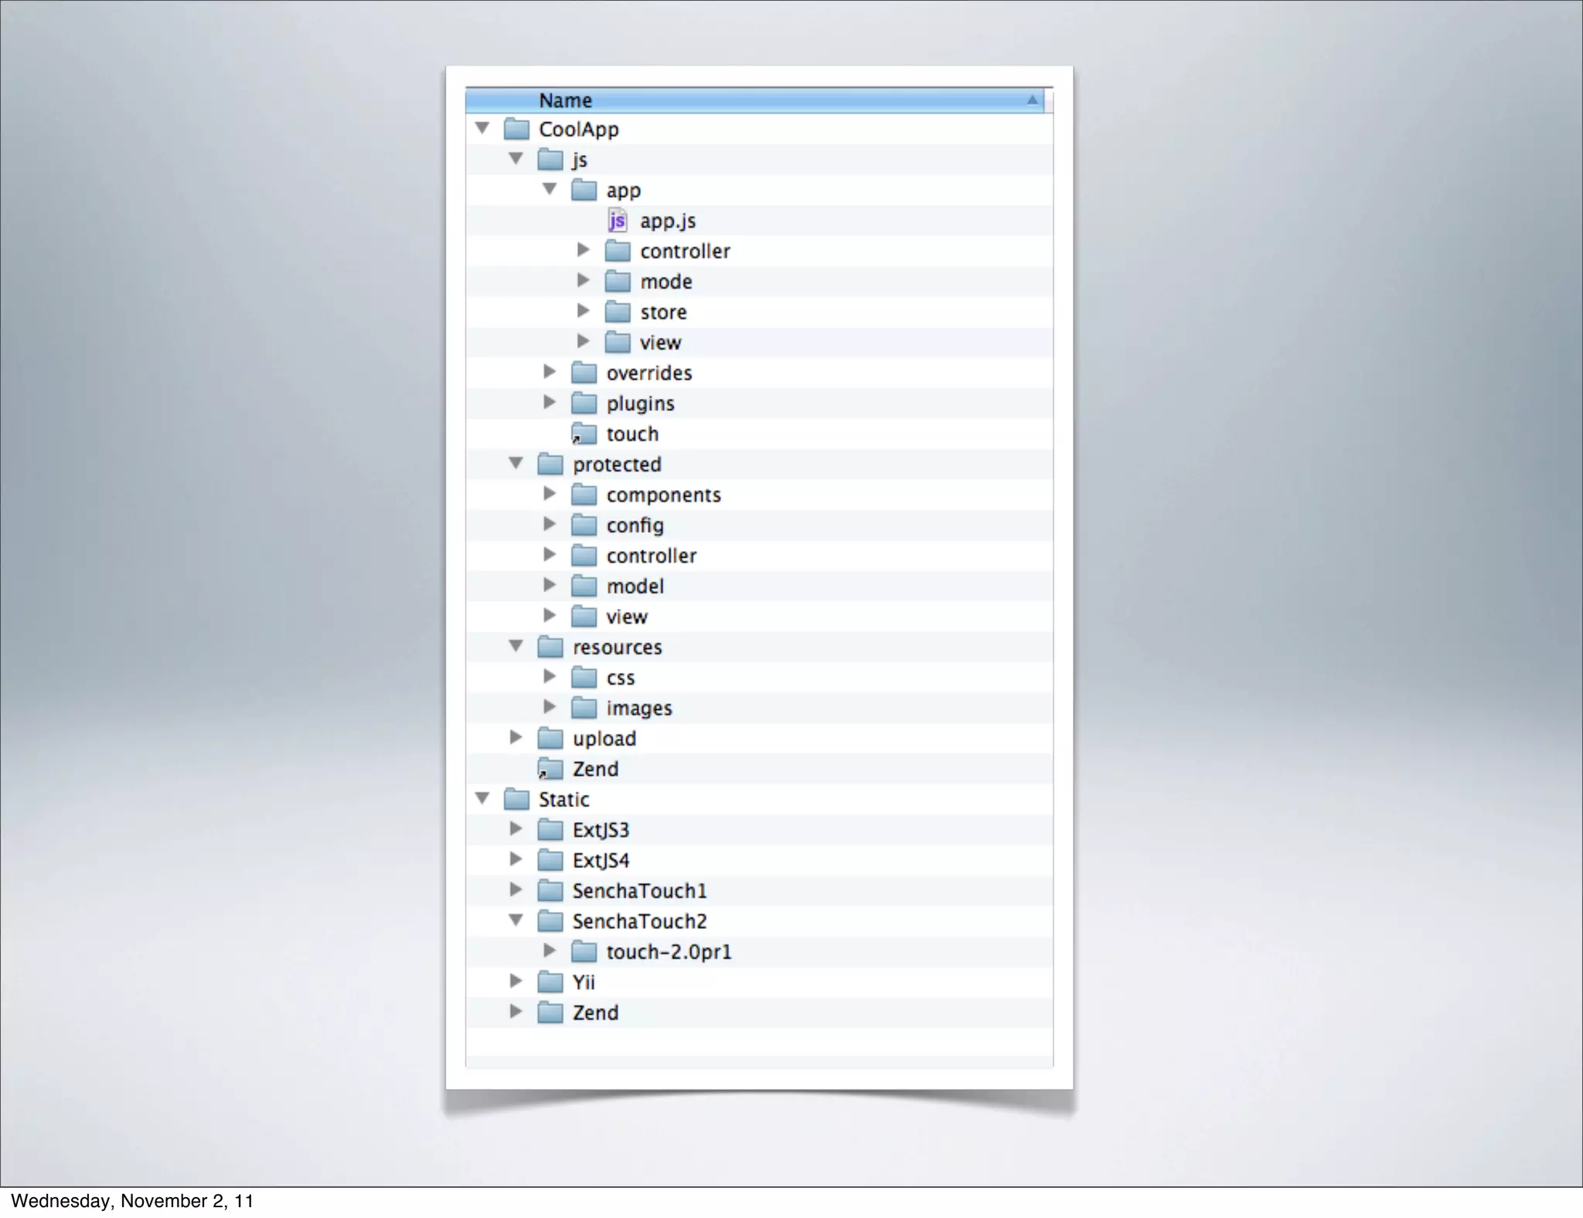Select the Yii folder name
The width and height of the screenshot is (1583, 1218).
(584, 982)
